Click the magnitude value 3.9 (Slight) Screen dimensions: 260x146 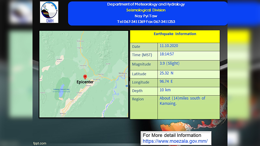[169, 63]
